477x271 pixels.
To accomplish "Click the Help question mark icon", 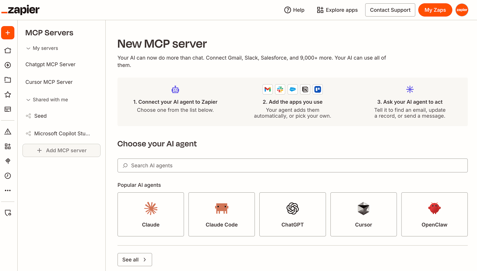I will [x=288, y=10].
